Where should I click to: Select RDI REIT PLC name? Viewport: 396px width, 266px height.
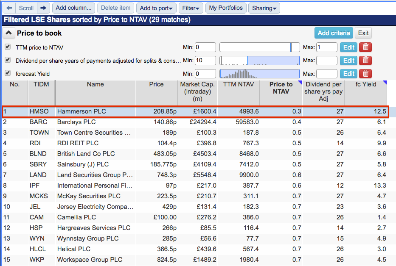coord(78,143)
